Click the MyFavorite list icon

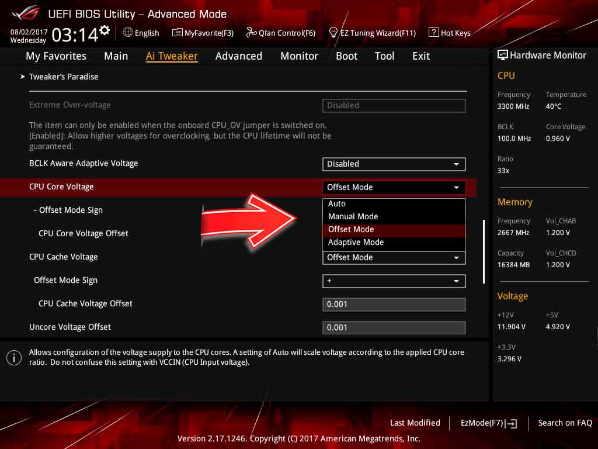177,33
